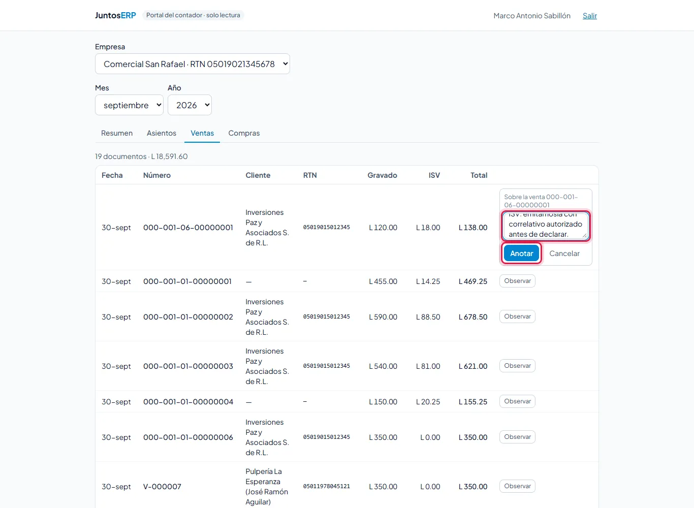
Task: Observe sale 000-001-01-00000001
Action: (517, 281)
